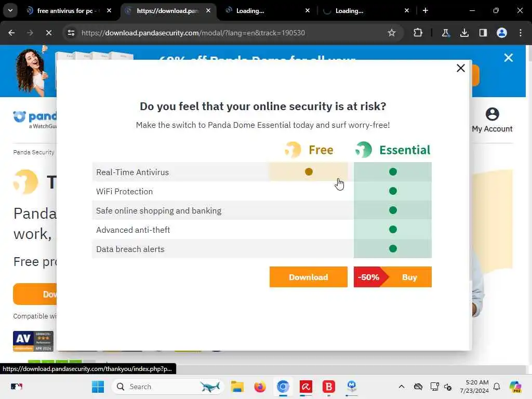Open Copilot preview icon in tray
Screen dimensions: 532x399
pyautogui.click(x=515, y=387)
